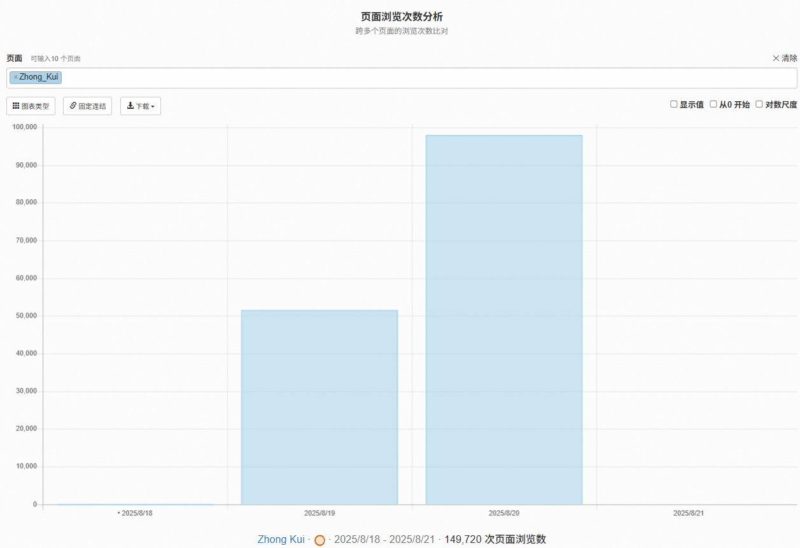Viewport: 800px width, 548px height.
Task: Select the 2025/8/19 bar in the chart
Action: click(319, 407)
